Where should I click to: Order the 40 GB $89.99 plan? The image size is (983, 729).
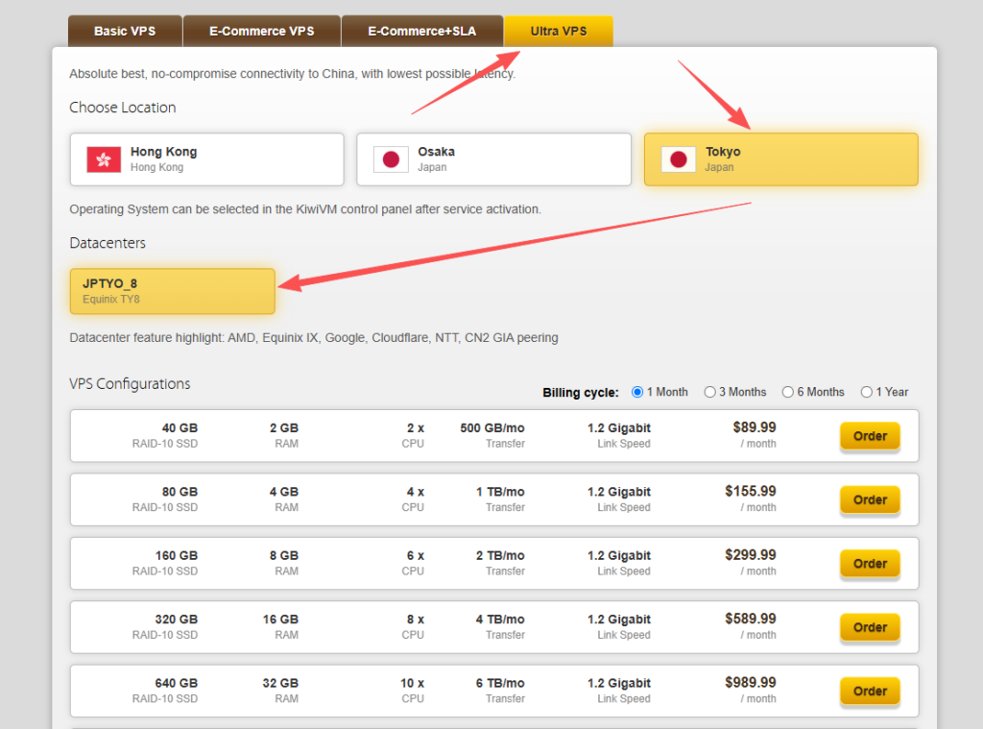pos(870,436)
